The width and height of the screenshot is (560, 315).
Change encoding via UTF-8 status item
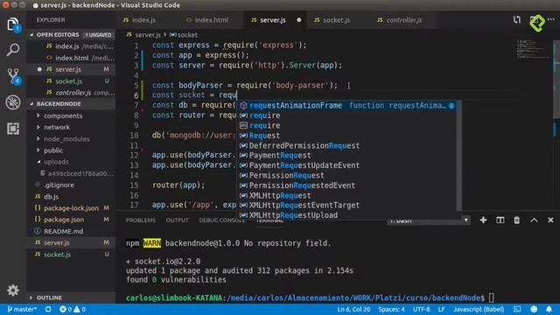click(422, 309)
